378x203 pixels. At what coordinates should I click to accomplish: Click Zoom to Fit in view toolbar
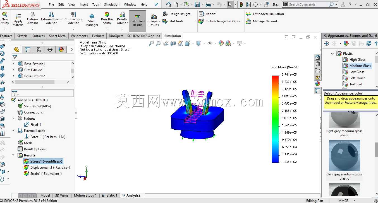[151, 43]
